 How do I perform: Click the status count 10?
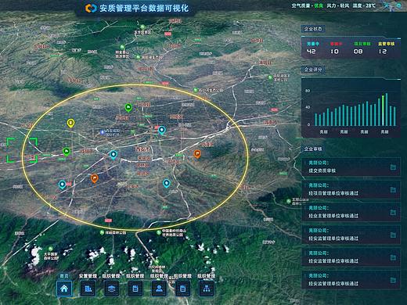[x=334, y=52]
